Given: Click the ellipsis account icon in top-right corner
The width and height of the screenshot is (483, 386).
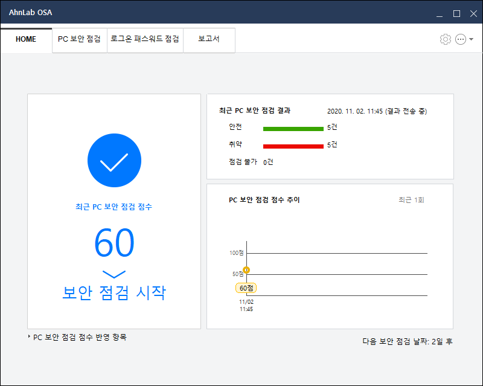Looking at the screenshot, I should pos(460,39).
